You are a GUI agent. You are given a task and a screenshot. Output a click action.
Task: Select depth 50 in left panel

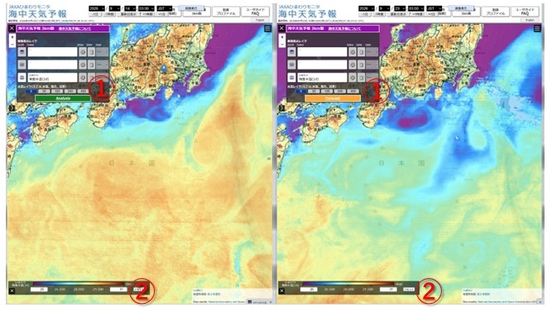44,91
